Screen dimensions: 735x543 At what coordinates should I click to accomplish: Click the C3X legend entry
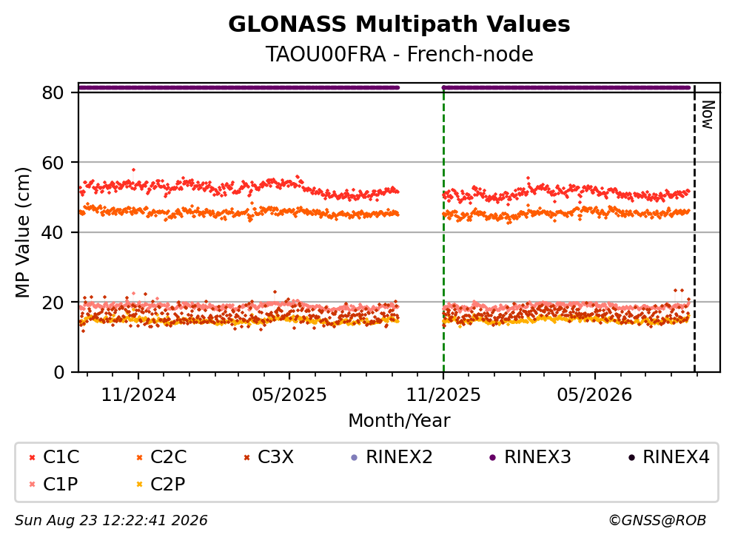click(269, 456)
